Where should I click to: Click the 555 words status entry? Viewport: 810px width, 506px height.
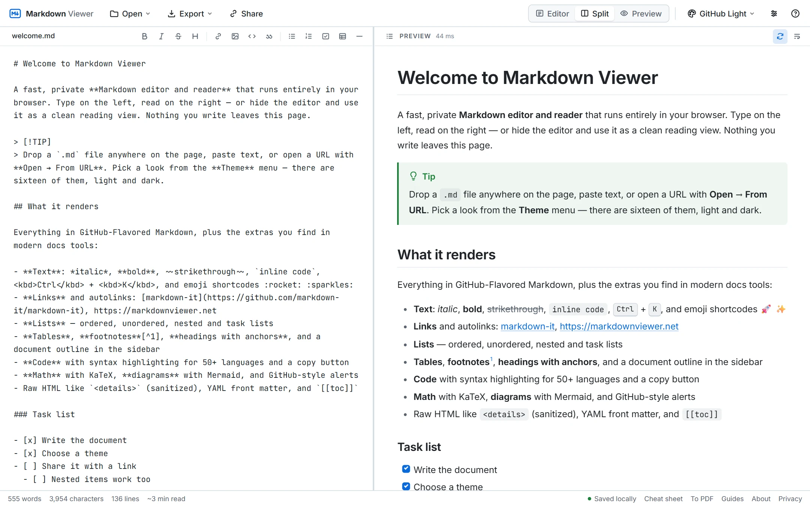coord(24,499)
